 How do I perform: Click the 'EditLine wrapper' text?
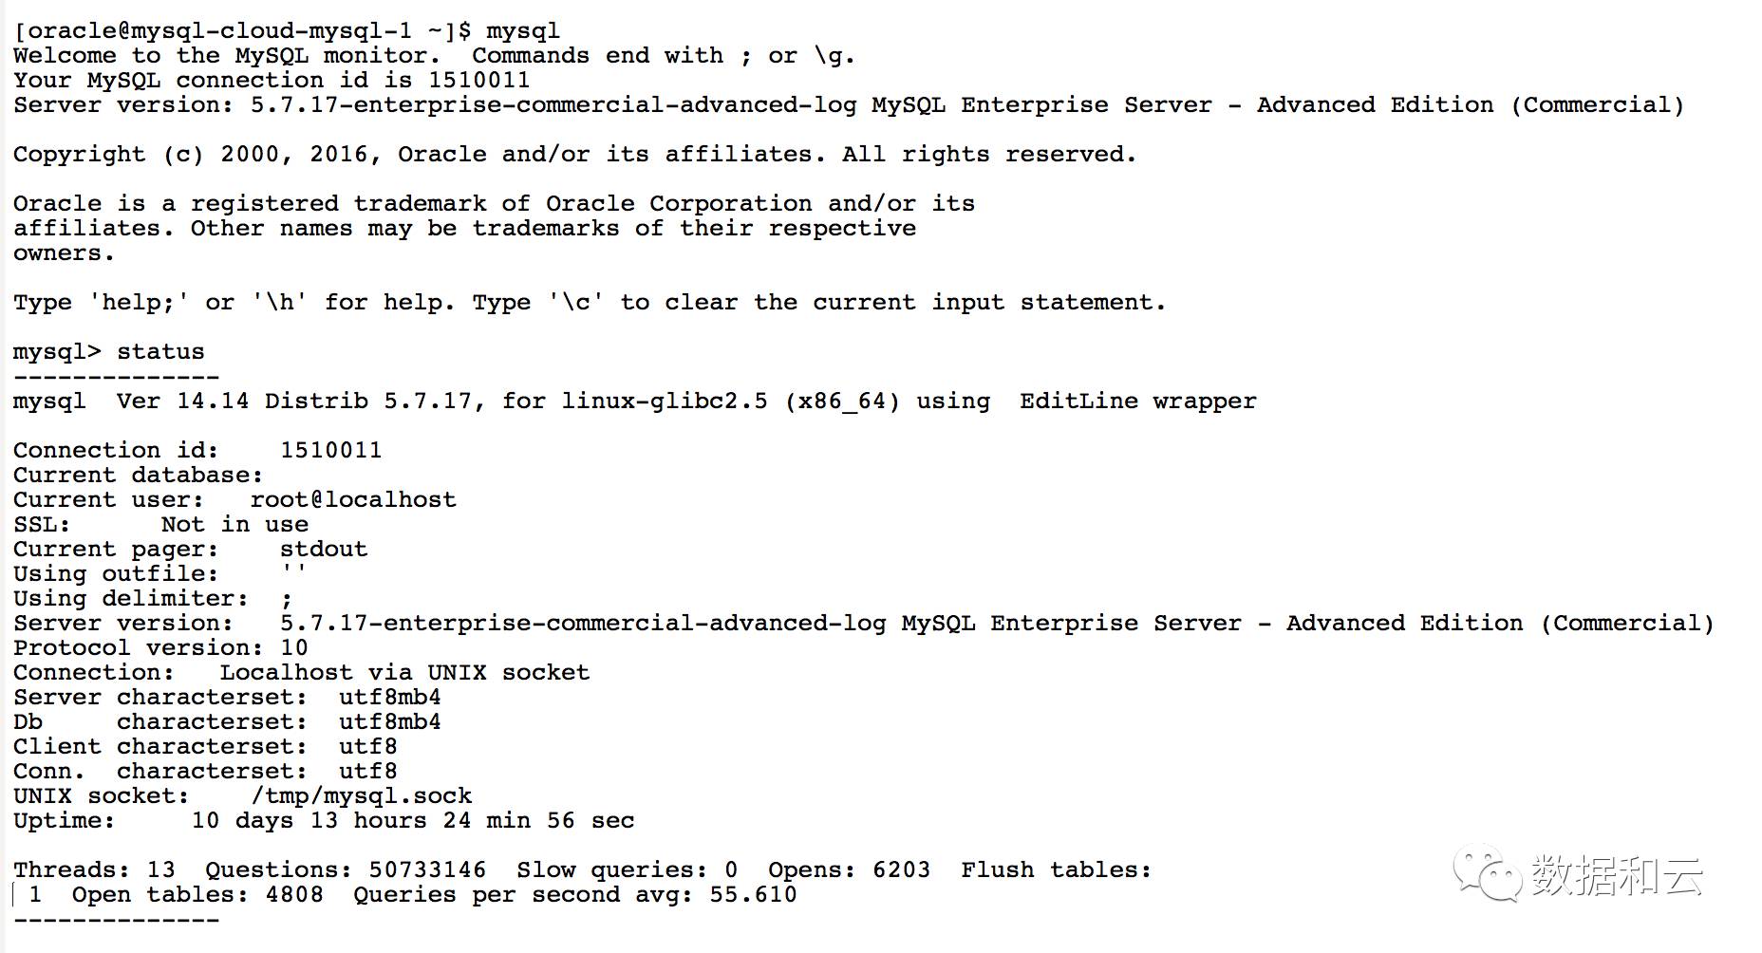tap(1138, 402)
